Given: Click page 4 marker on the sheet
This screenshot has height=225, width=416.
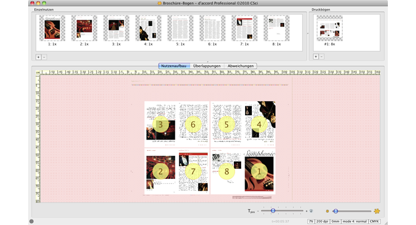Looking at the screenshot, I should coord(259,124).
